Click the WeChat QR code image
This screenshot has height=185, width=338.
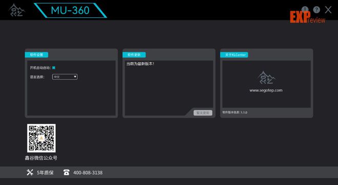coord(41,138)
